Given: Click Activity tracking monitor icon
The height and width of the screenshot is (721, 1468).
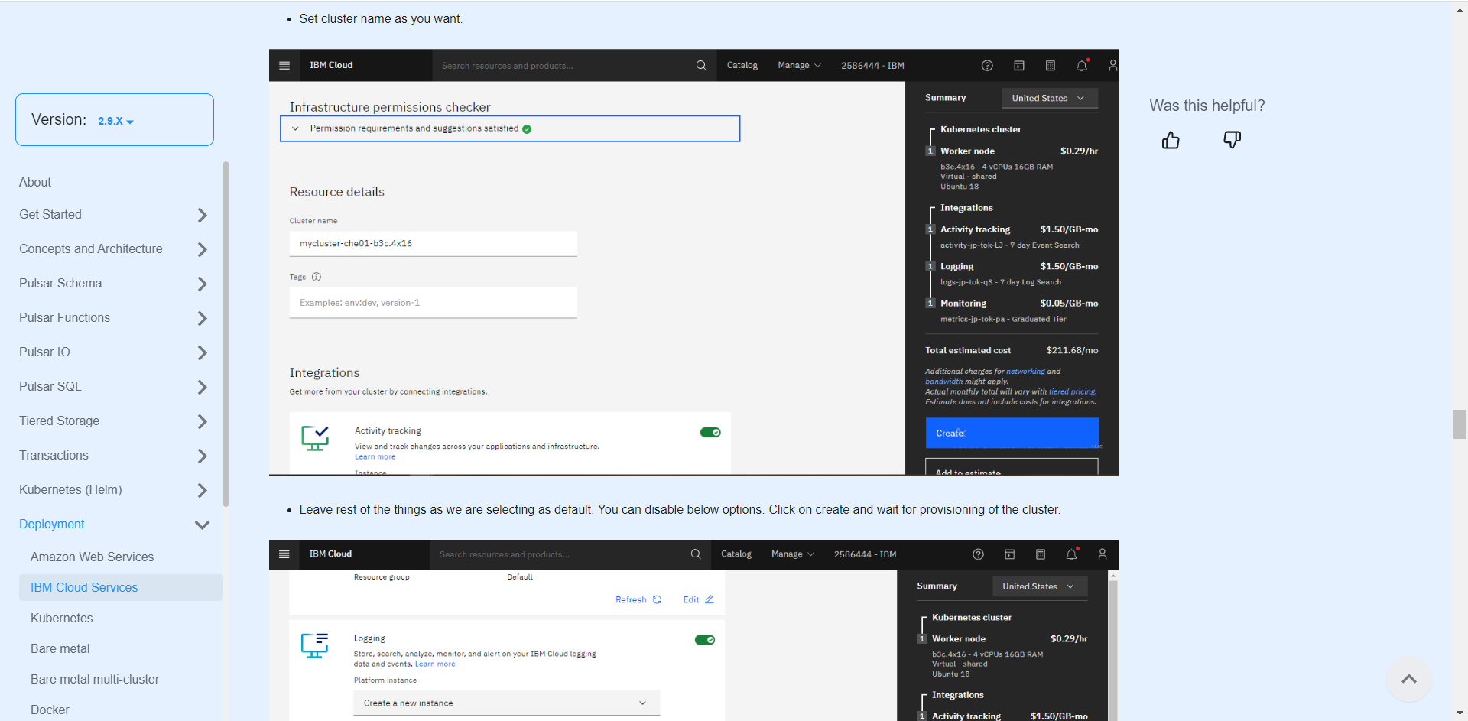Looking at the screenshot, I should (315, 439).
